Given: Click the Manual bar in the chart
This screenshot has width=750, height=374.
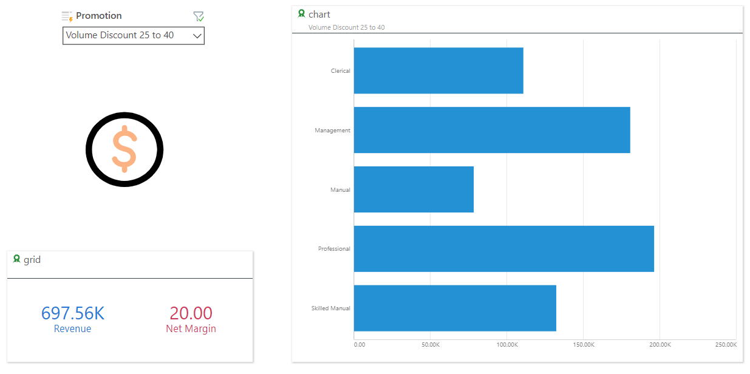Looking at the screenshot, I should coord(414,189).
